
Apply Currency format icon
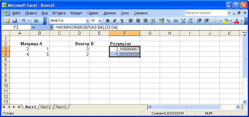161,21
